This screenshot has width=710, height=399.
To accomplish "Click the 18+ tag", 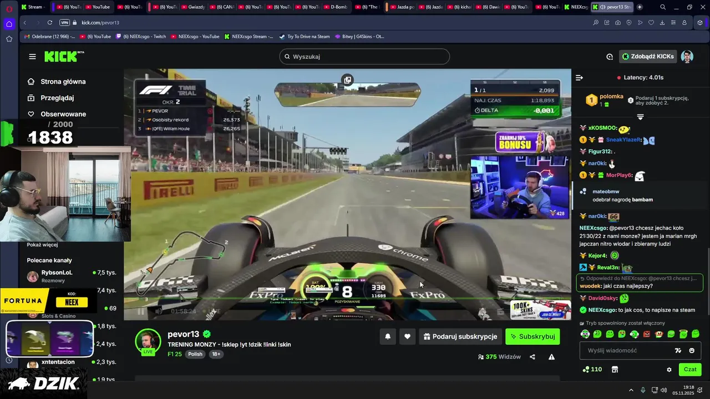I will coord(216,354).
